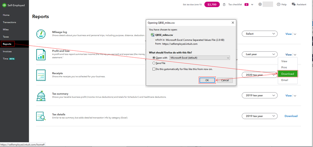
Task: Open the Microsoft Excel application dropdown
Action: tap(199, 58)
